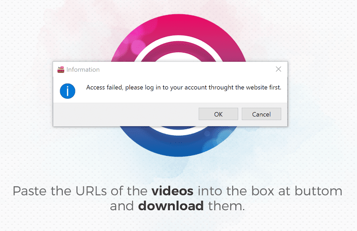The height and width of the screenshot is (231, 357).
Task: Click the blue information icon
Action: (67, 91)
